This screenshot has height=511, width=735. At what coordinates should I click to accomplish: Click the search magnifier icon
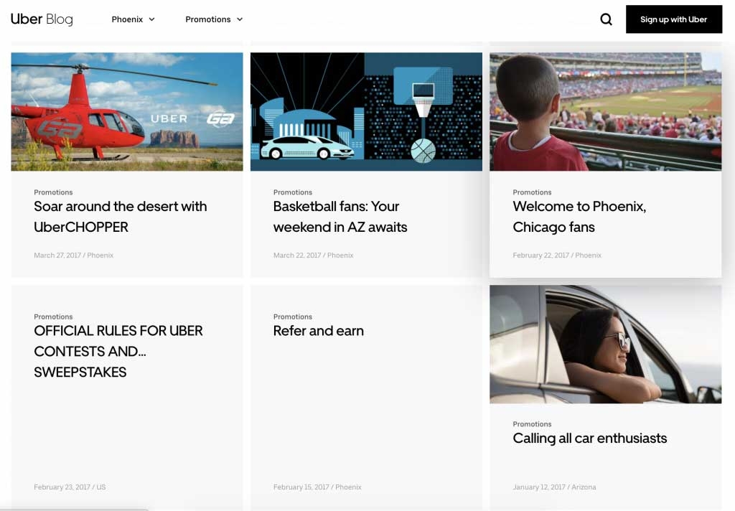(x=606, y=19)
